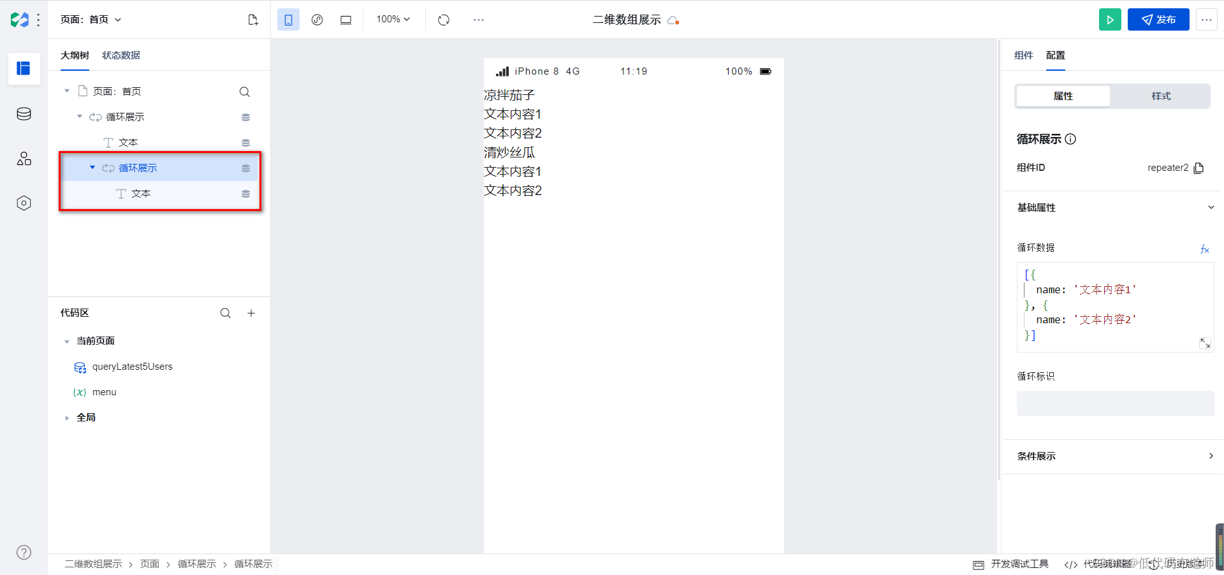This screenshot has width=1224, height=575.
Task: Switch to mobile phone preview mode
Action: 288,20
